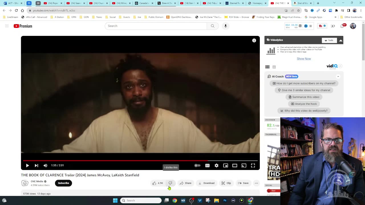Image resolution: width=365 pixels, height=205 pixels.
Task: Switch vidIQ panel to grid view
Action: click(267, 67)
